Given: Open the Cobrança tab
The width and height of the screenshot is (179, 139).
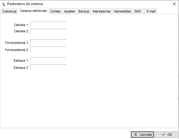Looking at the screenshot, I should pyautogui.click(x=9, y=11).
